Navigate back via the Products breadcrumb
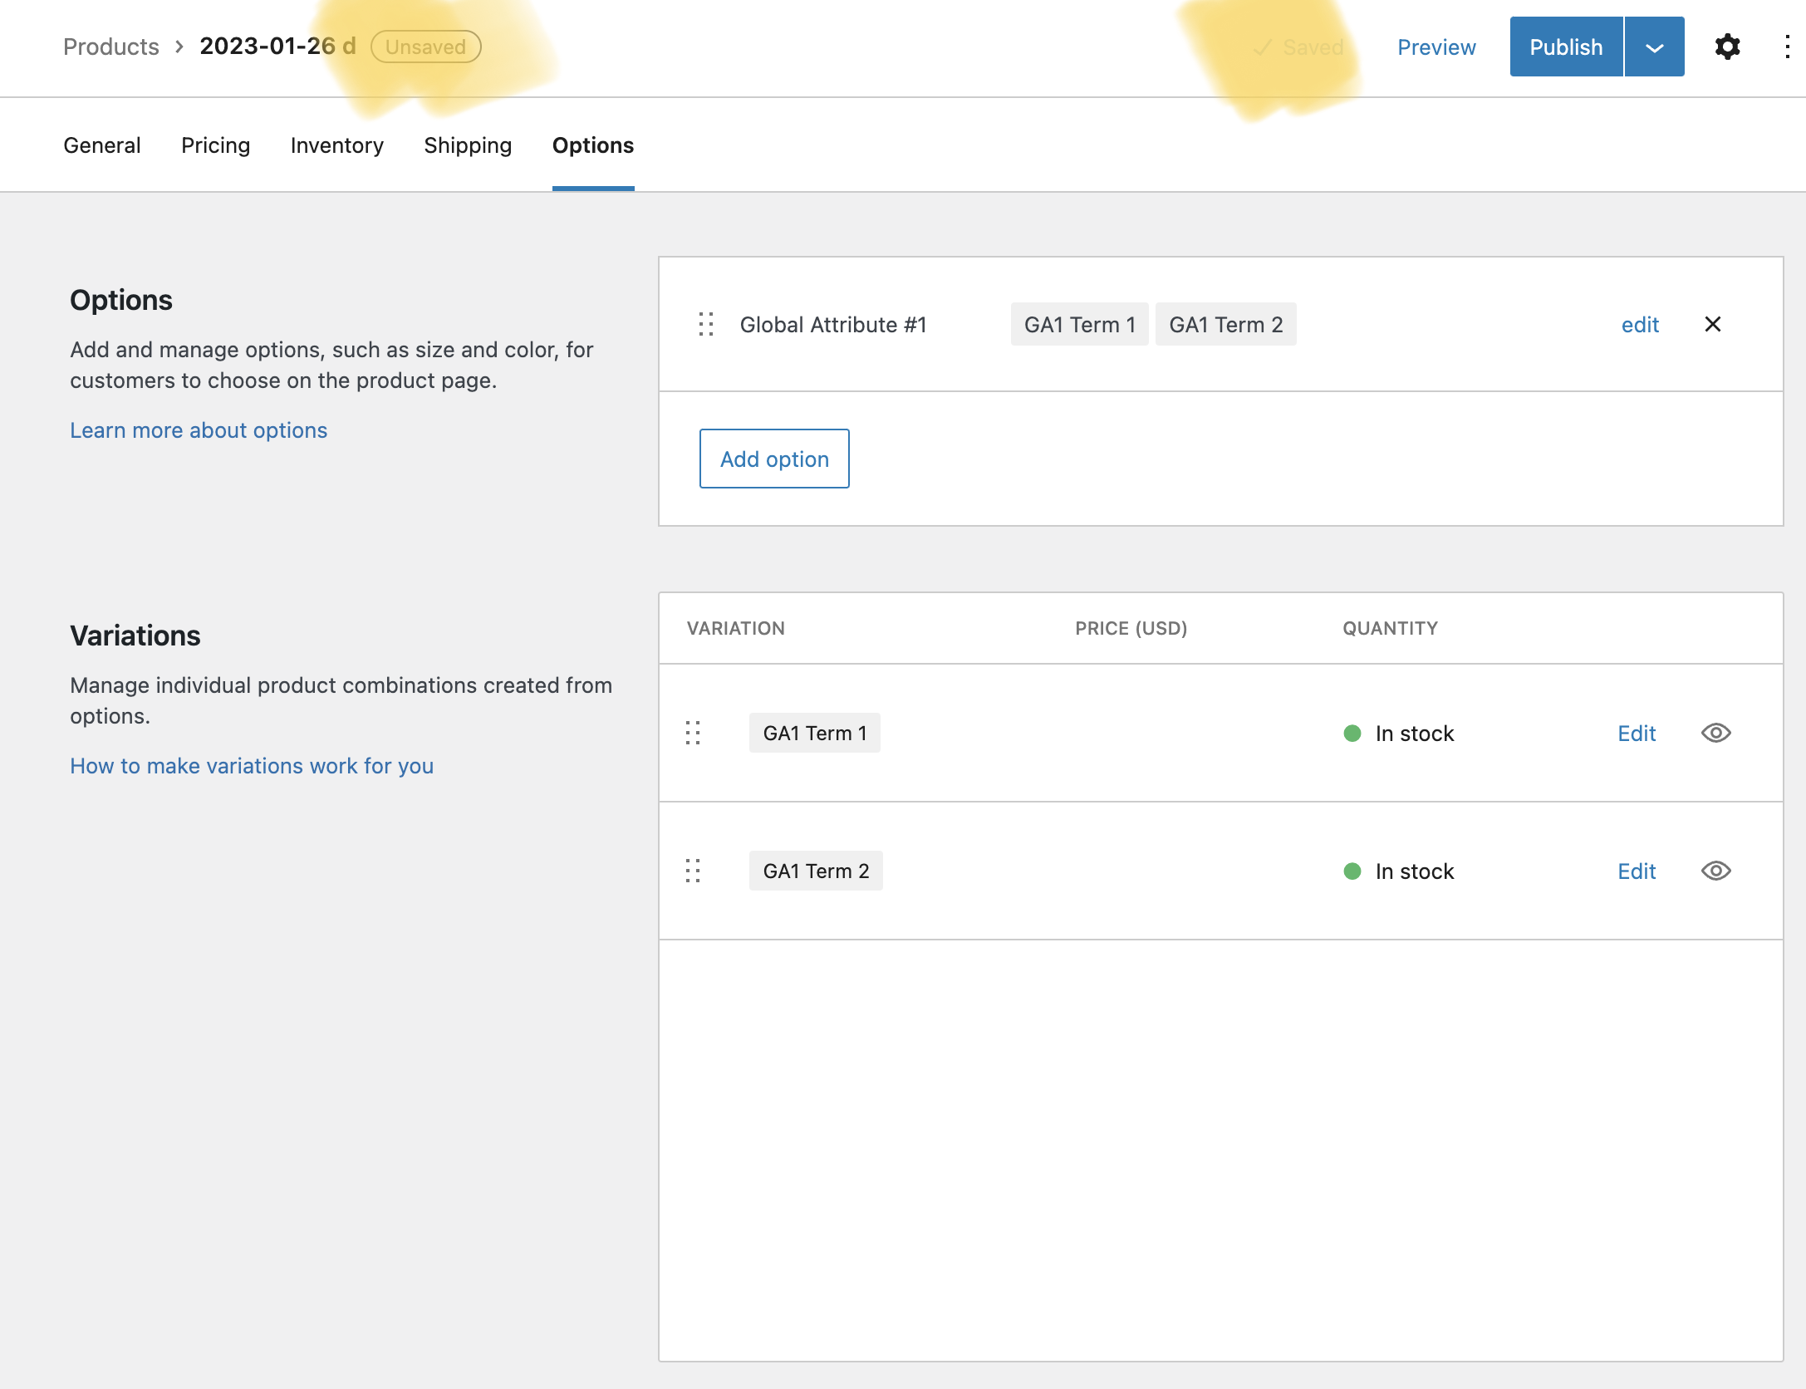Viewport: 1806px width, 1389px height. click(x=110, y=47)
